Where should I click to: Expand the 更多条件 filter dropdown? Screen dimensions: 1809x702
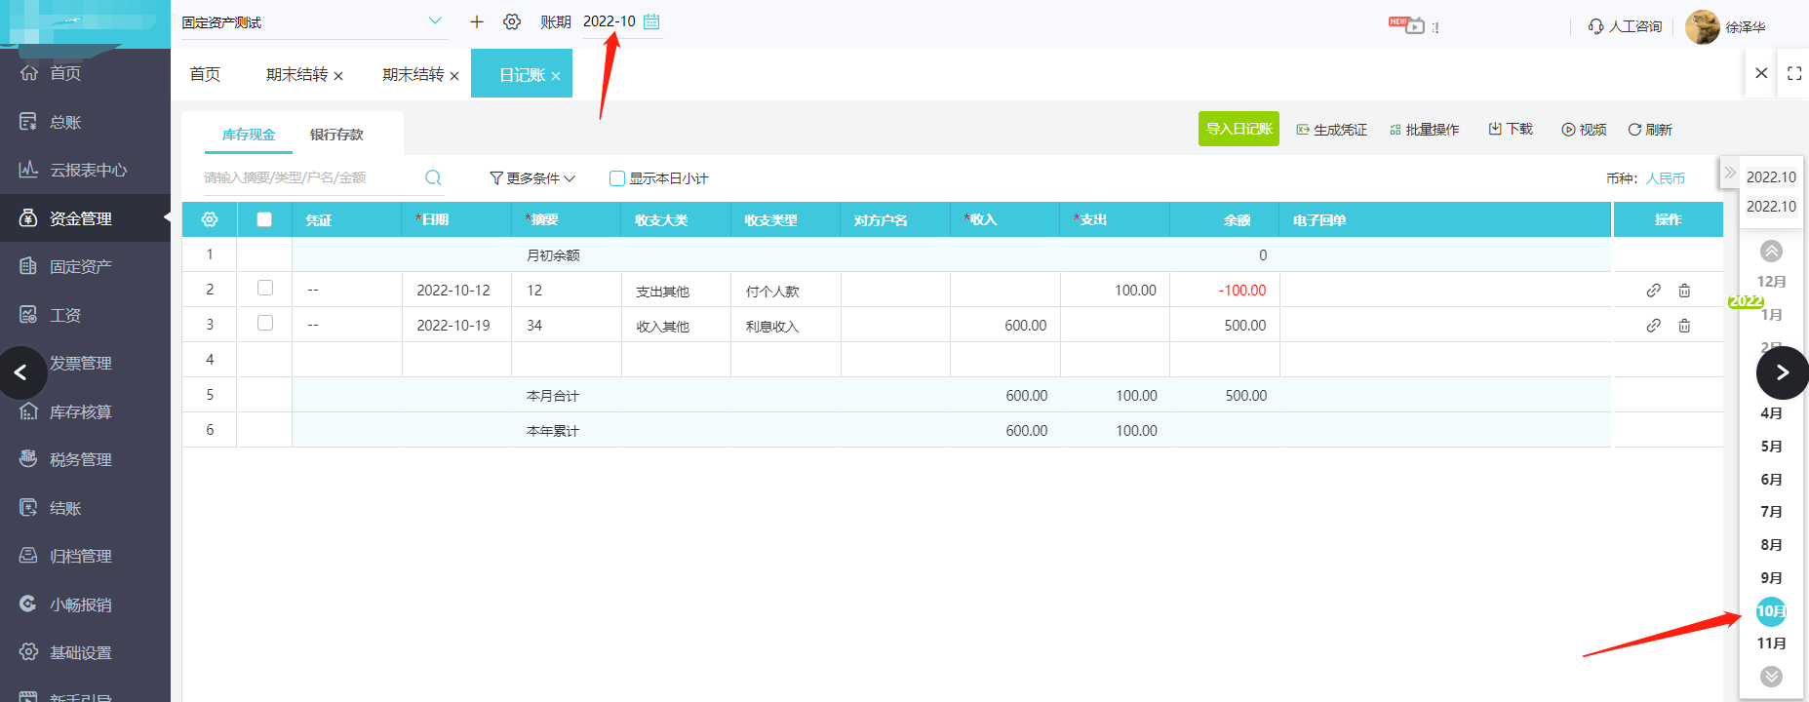click(x=532, y=178)
